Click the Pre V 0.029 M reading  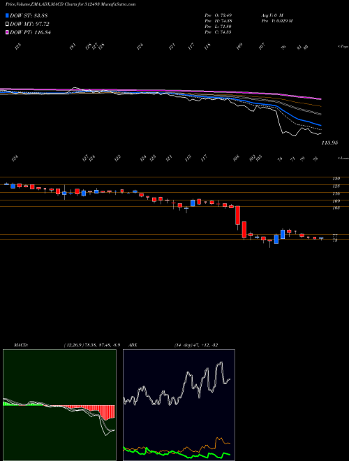click(x=276, y=20)
